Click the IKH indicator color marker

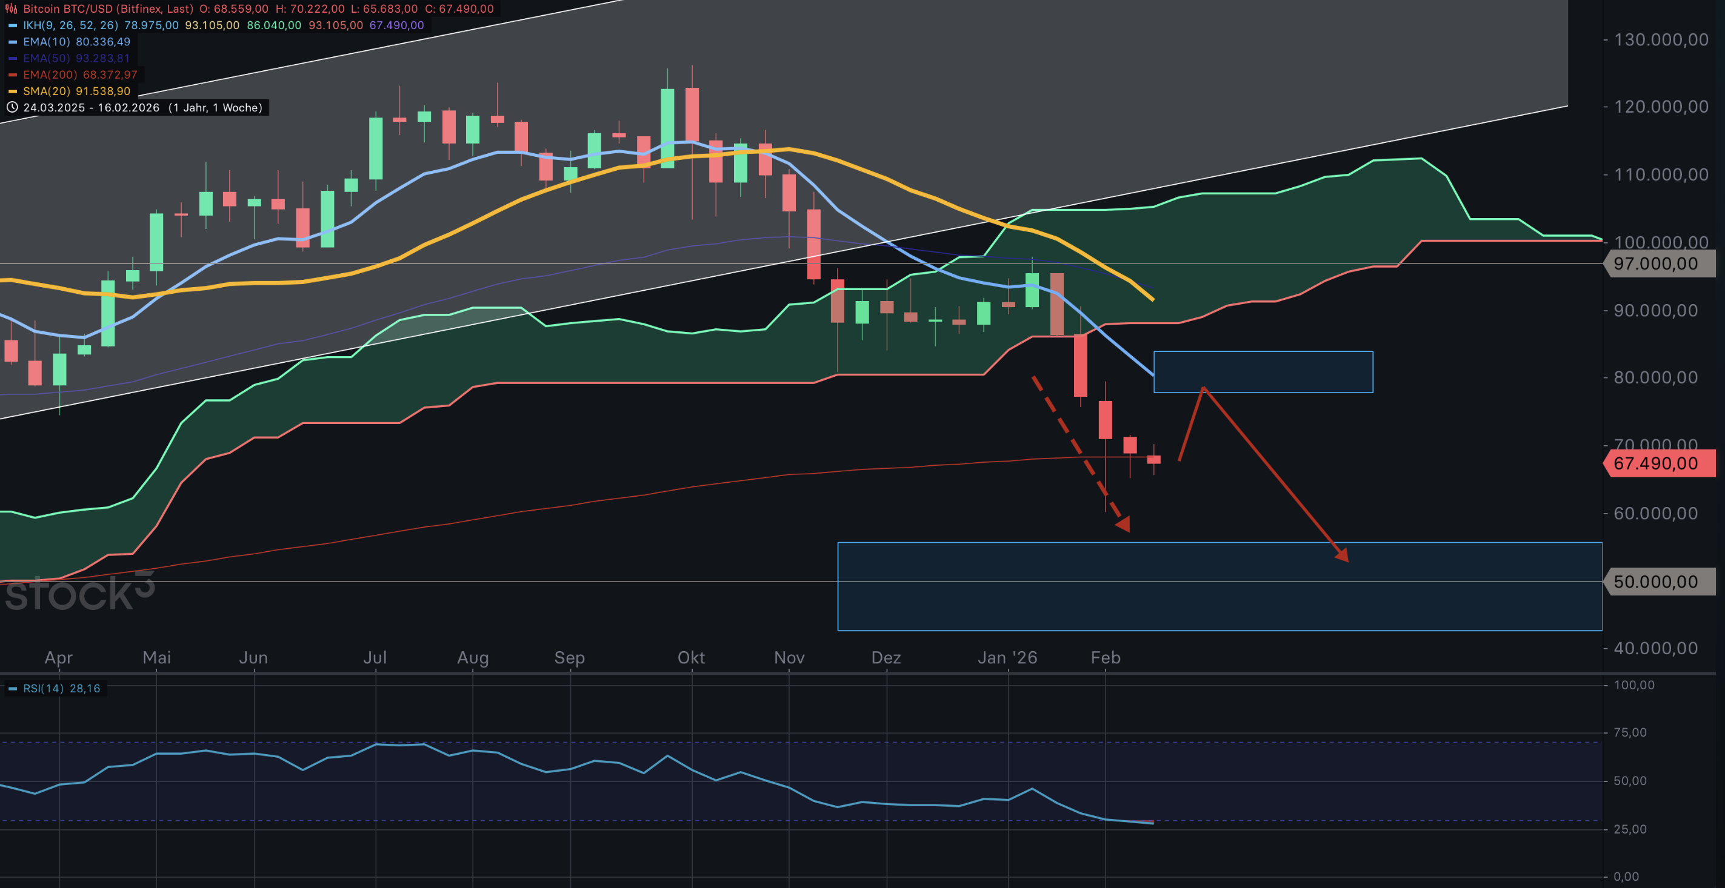point(13,25)
